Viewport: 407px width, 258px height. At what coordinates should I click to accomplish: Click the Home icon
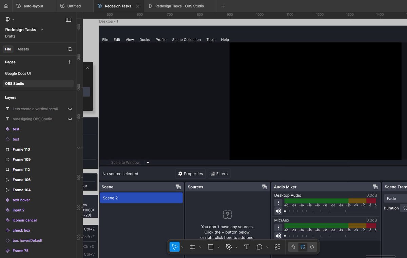6,6
